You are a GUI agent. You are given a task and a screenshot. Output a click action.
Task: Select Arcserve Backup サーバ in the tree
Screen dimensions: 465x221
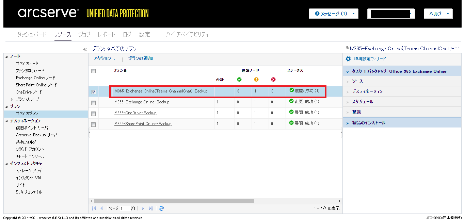tap(37, 135)
